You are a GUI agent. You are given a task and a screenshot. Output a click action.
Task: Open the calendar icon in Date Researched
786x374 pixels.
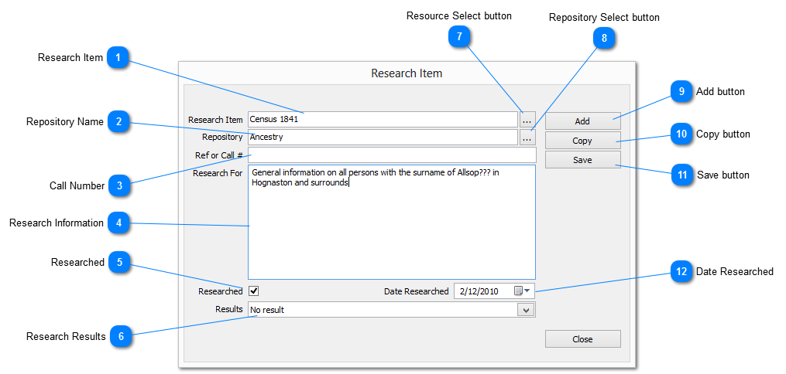[518, 291]
